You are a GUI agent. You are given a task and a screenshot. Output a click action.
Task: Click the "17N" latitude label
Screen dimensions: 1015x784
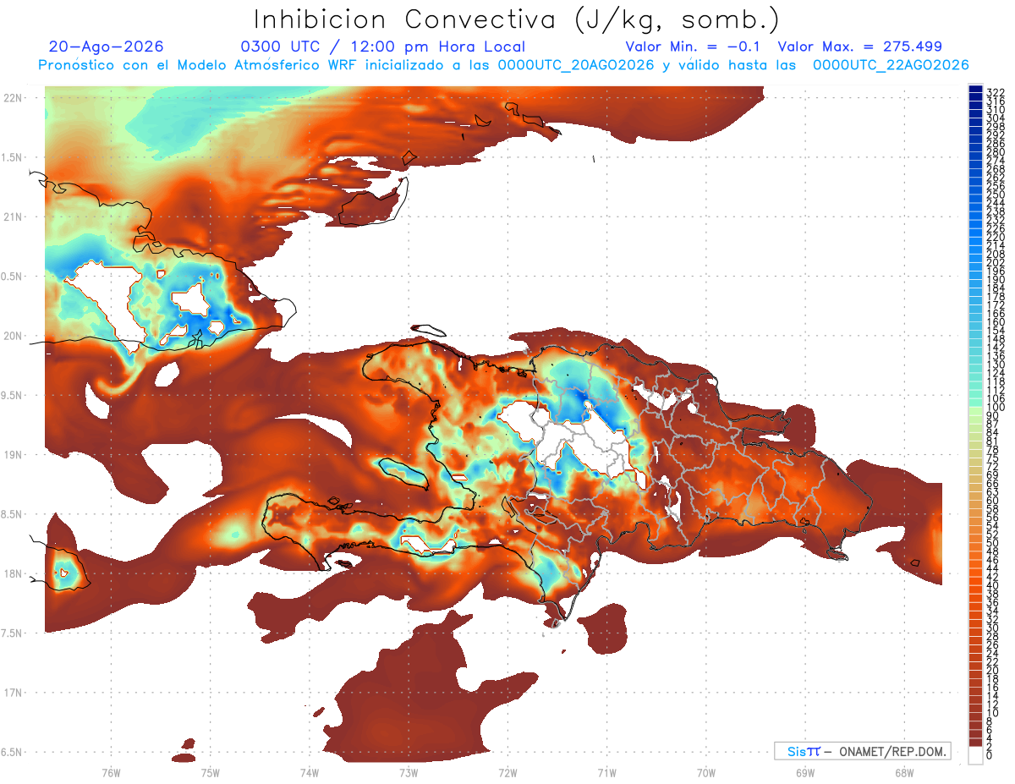pyautogui.click(x=14, y=693)
